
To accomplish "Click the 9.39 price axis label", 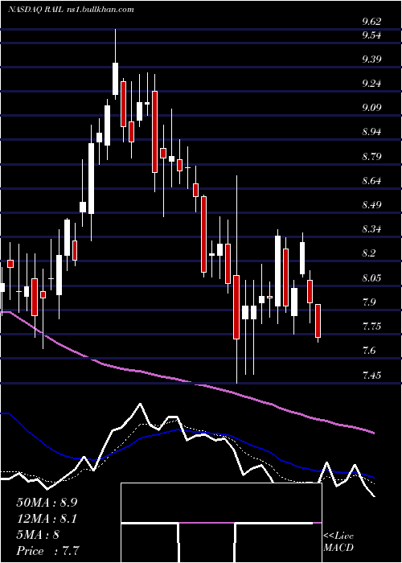I will coord(371,60).
